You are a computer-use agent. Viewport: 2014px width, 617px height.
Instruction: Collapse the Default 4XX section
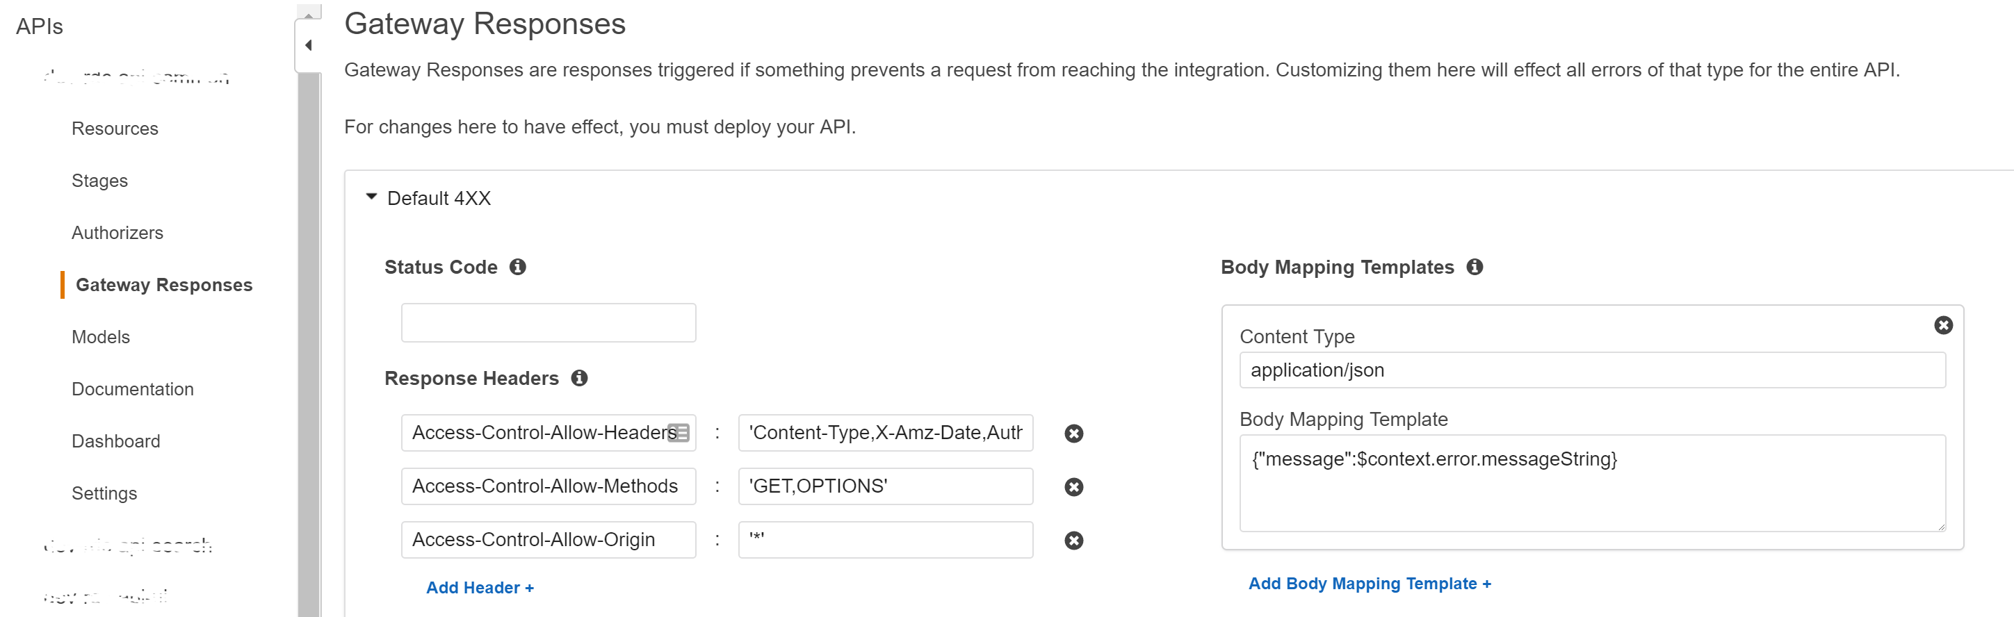[x=371, y=197]
